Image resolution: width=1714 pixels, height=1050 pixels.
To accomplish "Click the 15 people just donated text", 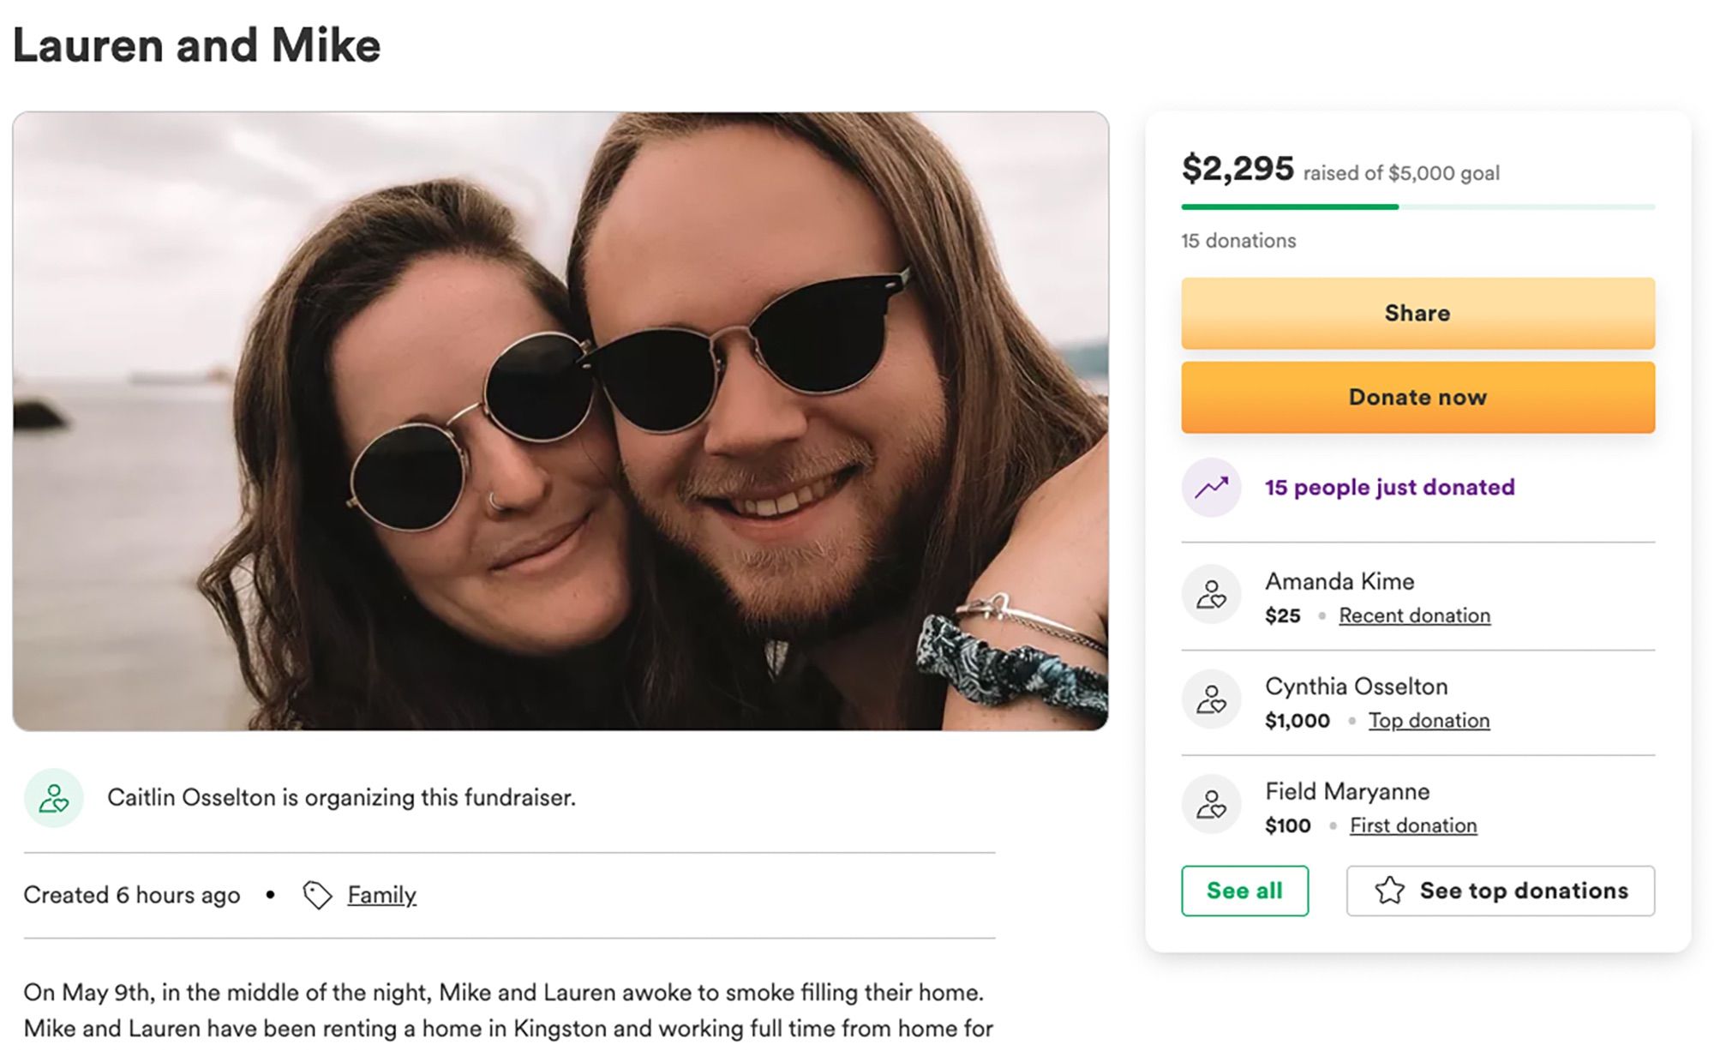I will coord(1389,488).
